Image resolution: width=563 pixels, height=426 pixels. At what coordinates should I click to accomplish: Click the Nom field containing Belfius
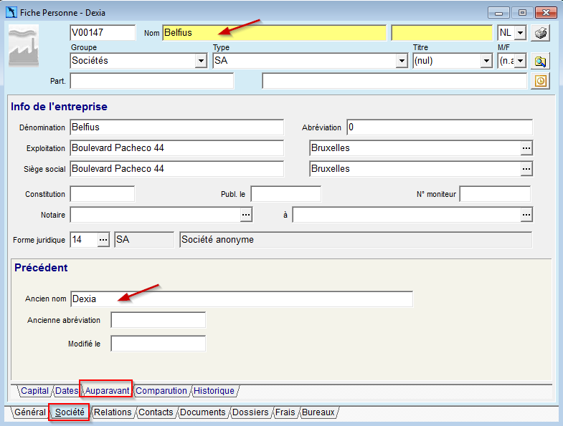[x=274, y=33]
